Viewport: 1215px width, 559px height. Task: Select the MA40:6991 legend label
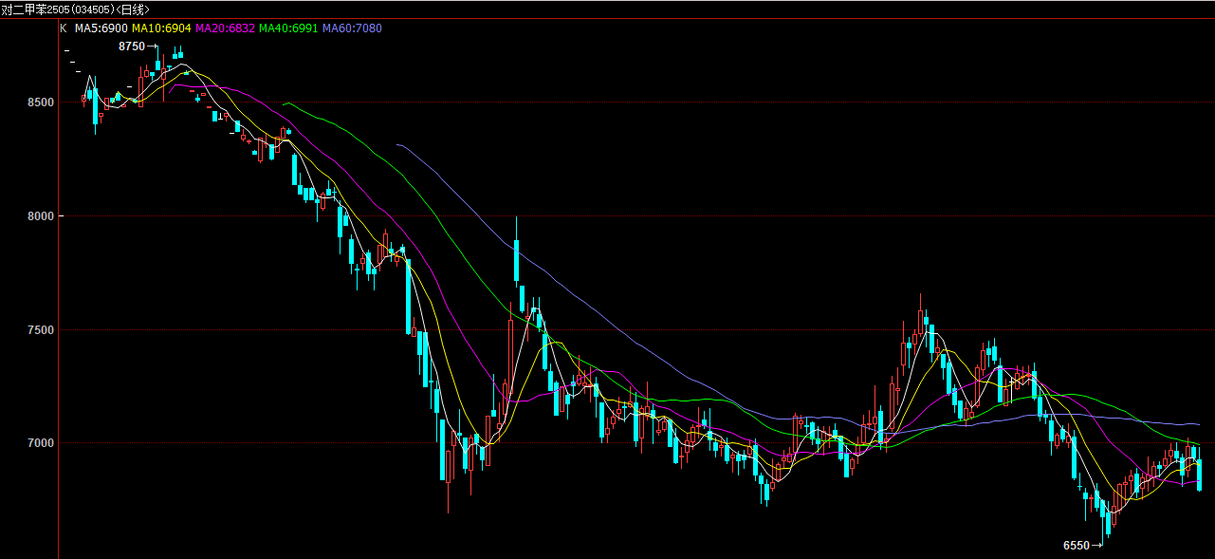(x=288, y=28)
